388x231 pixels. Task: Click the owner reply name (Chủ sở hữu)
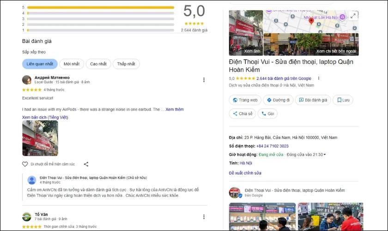(x=93, y=178)
